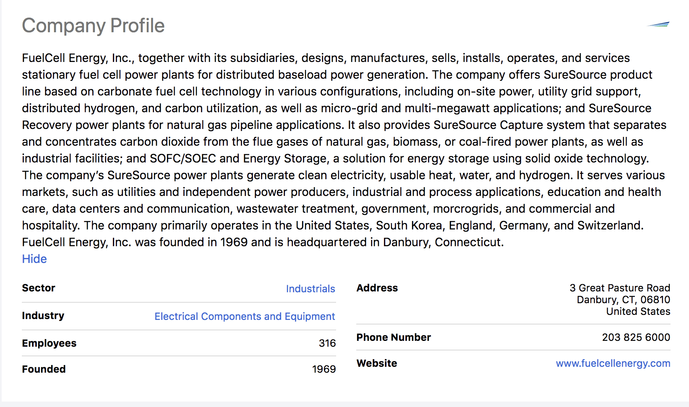The width and height of the screenshot is (689, 407).
Task: Click the founded year value 1969
Action: click(x=324, y=369)
